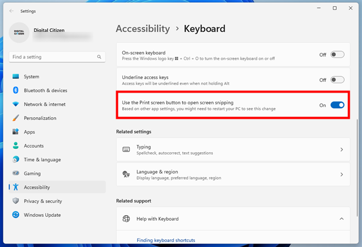
Task: Select System in the sidebar
Action: 31,76
